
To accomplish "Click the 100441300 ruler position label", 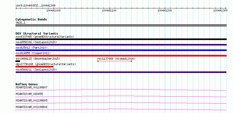I will click(220, 10).
